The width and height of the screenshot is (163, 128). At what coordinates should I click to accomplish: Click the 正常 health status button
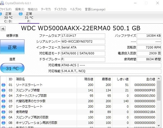(x=12, y=47)
